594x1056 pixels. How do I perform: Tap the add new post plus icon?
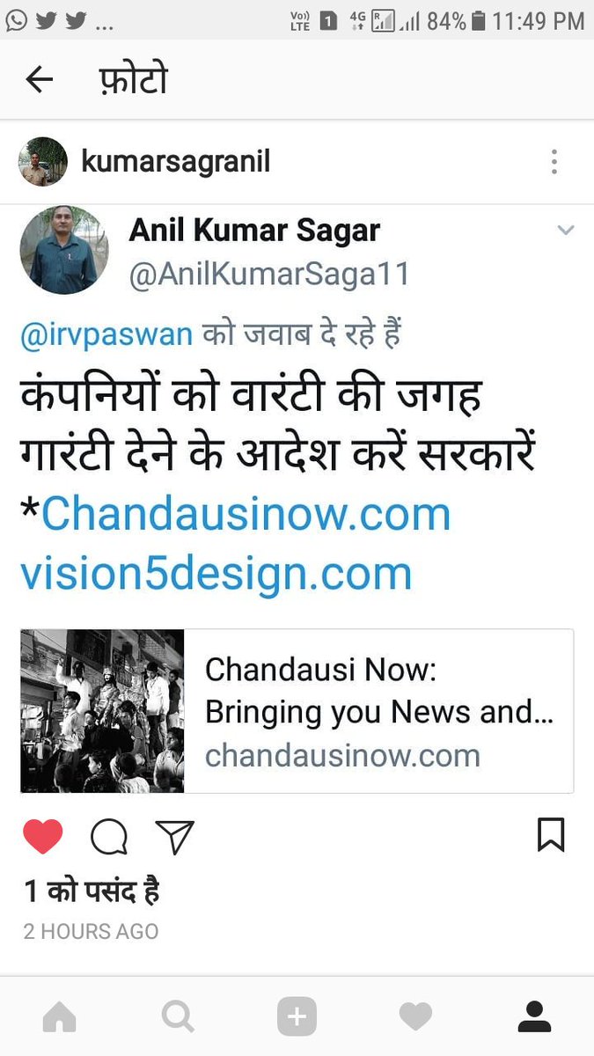click(297, 1017)
